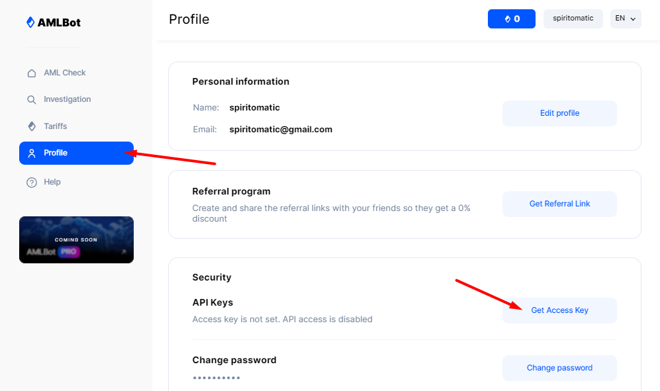Open the AMLBot PRO coming soon banner
660x391 pixels.
(76, 239)
